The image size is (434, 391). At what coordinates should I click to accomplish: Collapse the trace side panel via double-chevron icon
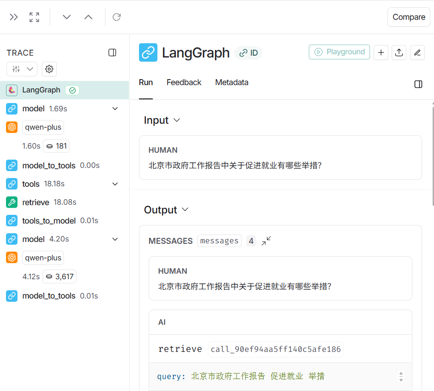coord(13,17)
